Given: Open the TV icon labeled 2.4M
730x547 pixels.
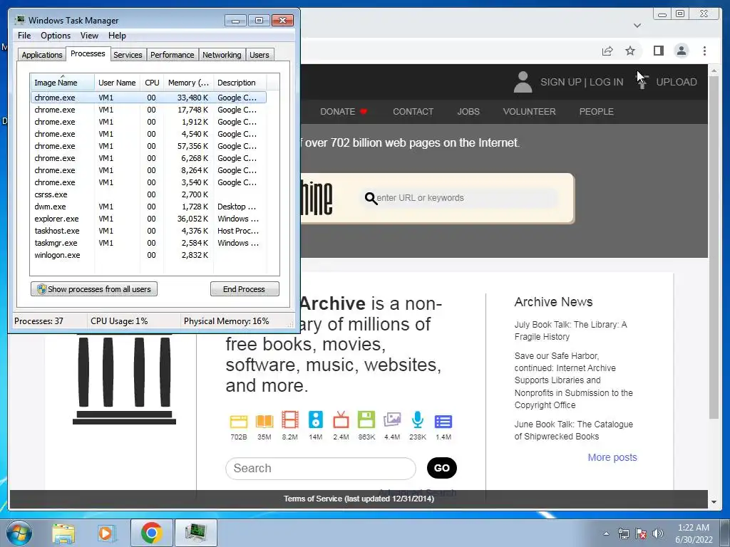Looking at the screenshot, I should [x=341, y=420].
